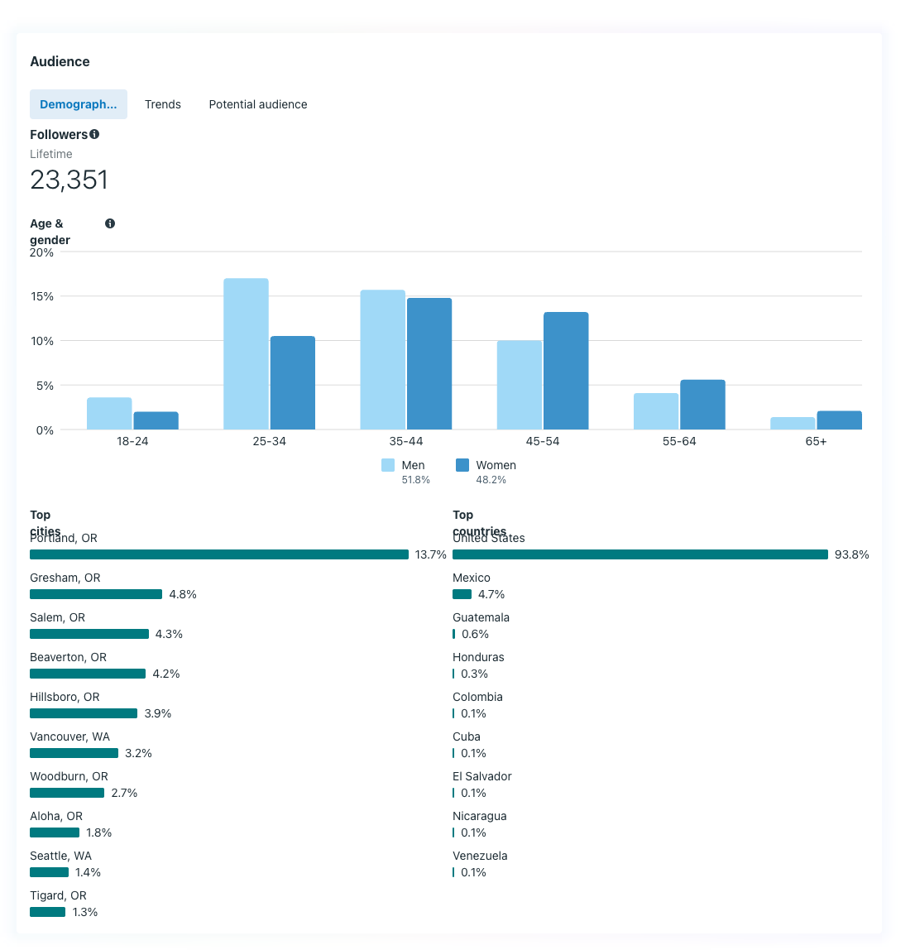Viewport: 915px width, 950px height.
Task: Switch to the Trends tab
Action: tap(162, 104)
